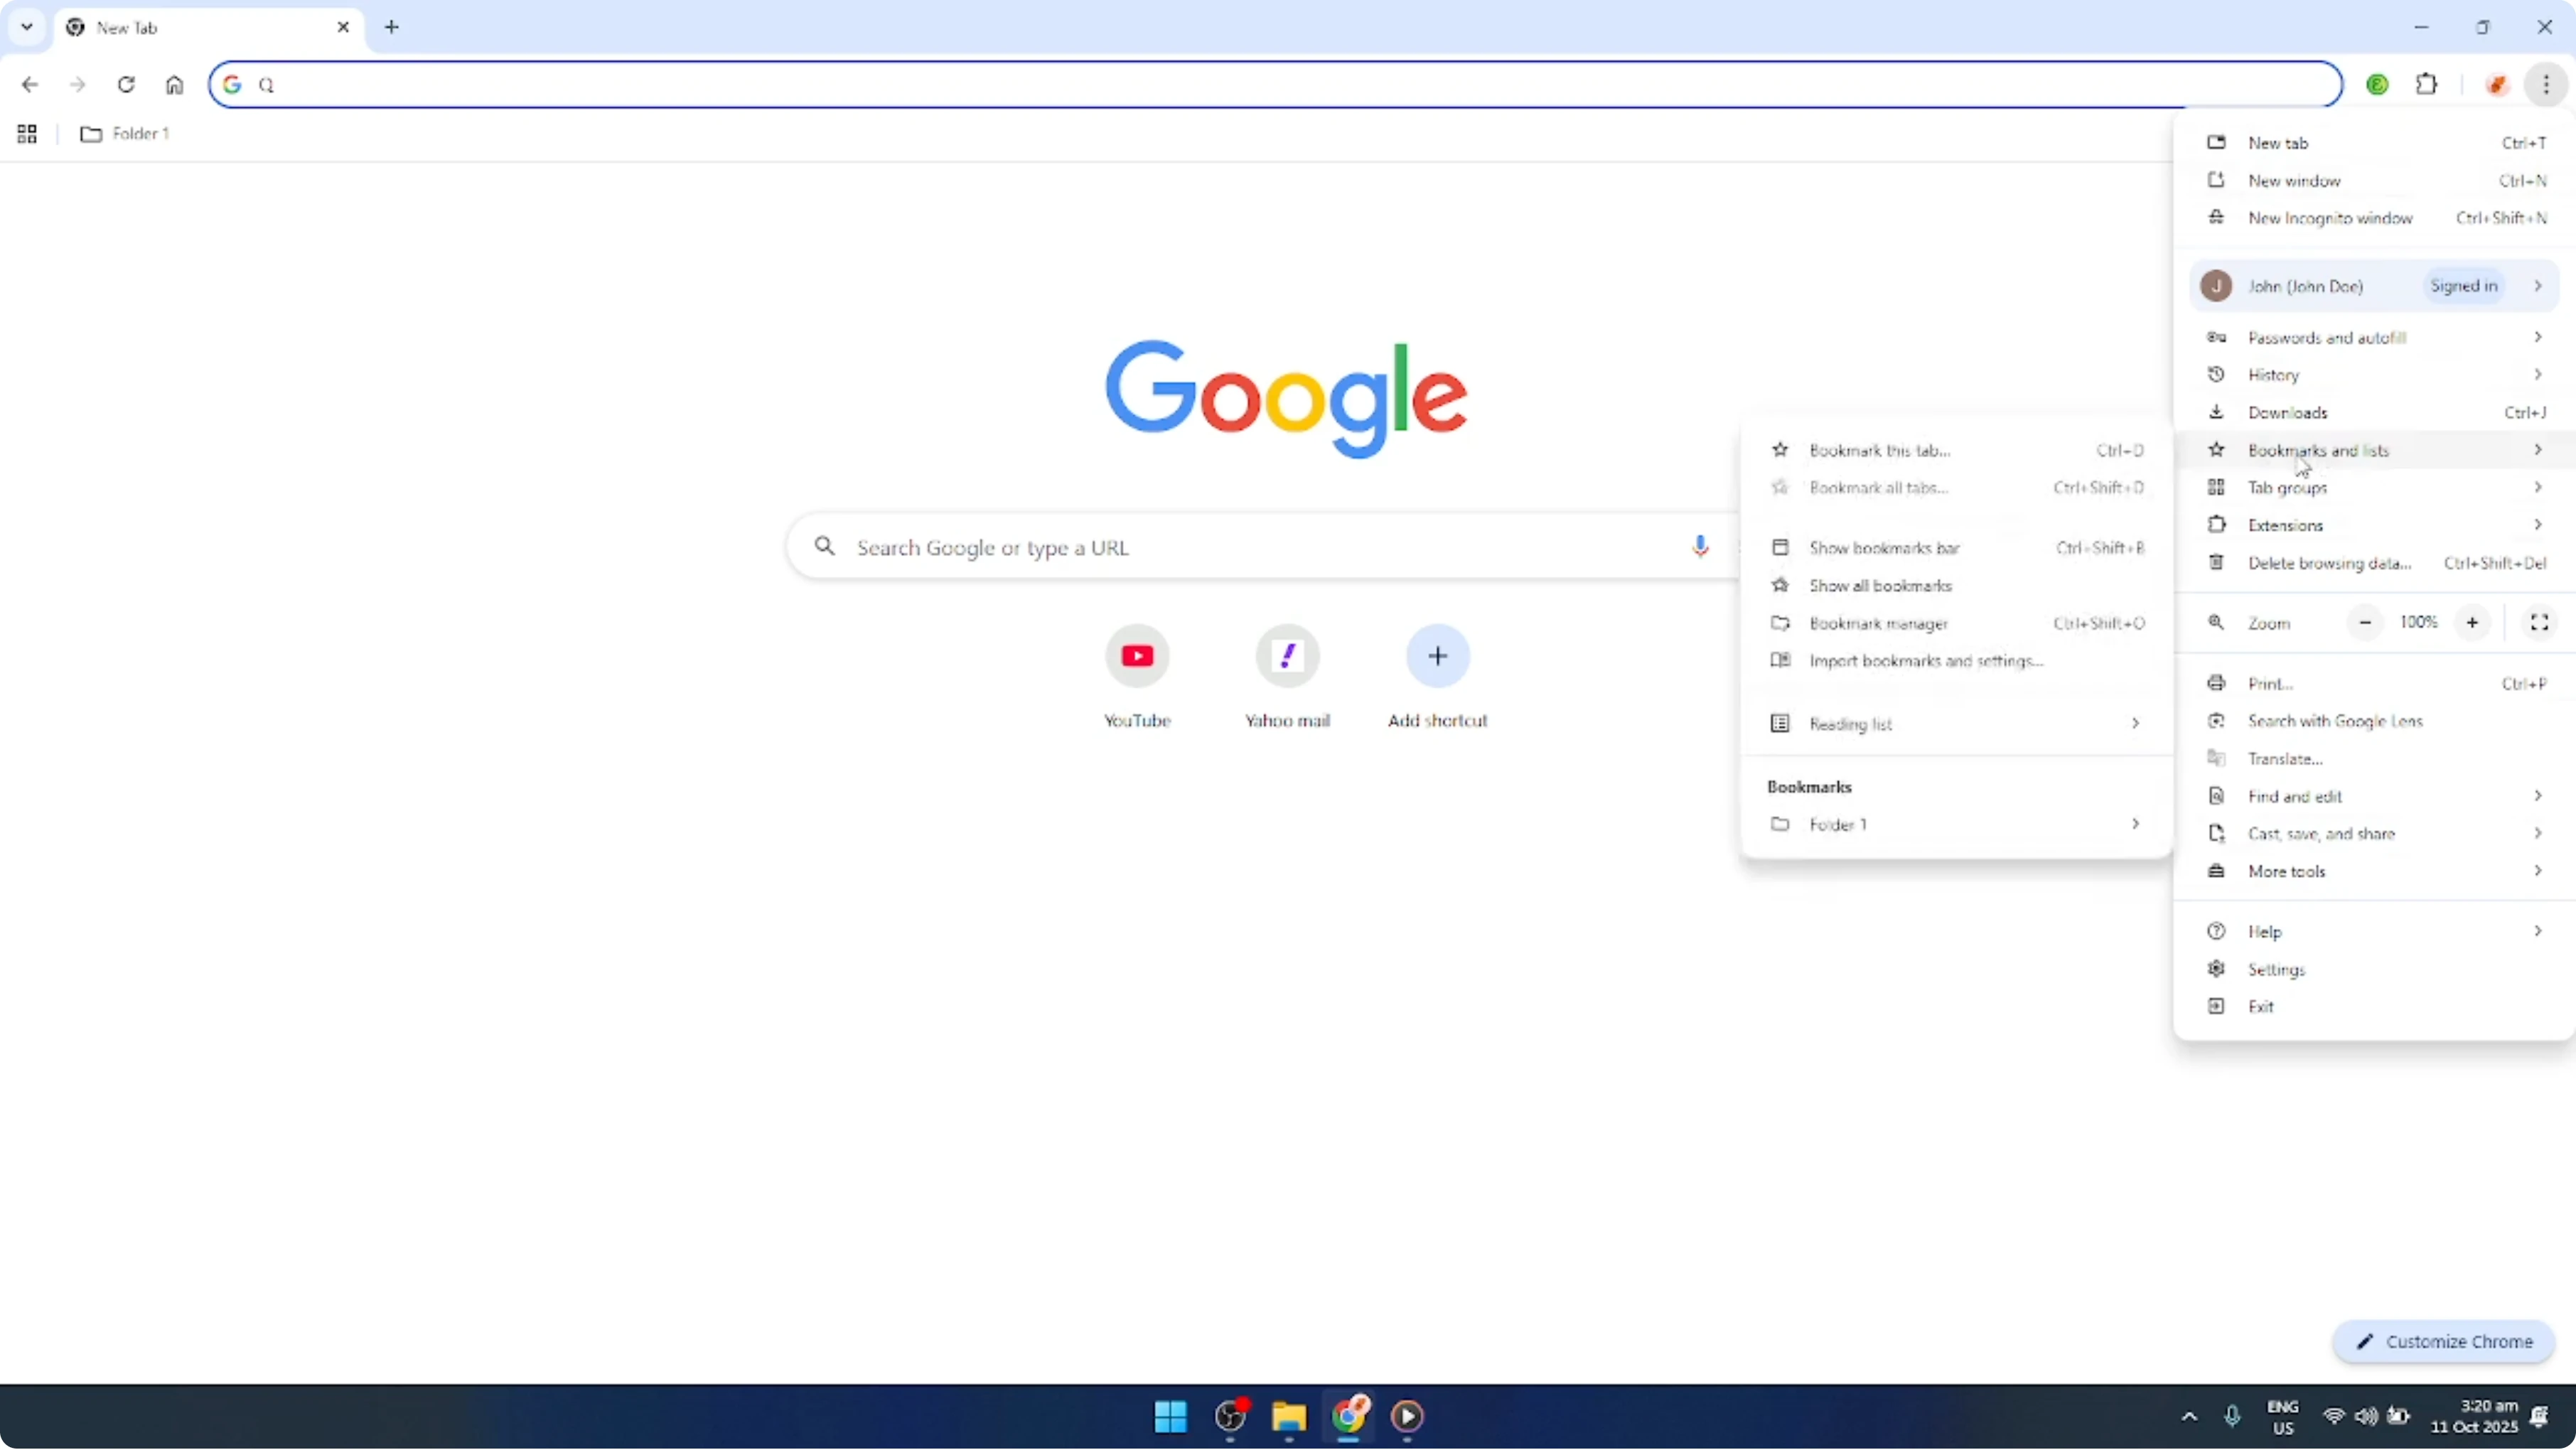This screenshot has height=1450, width=2576.
Task: Expand the Help submenu
Action: tap(2375, 932)
